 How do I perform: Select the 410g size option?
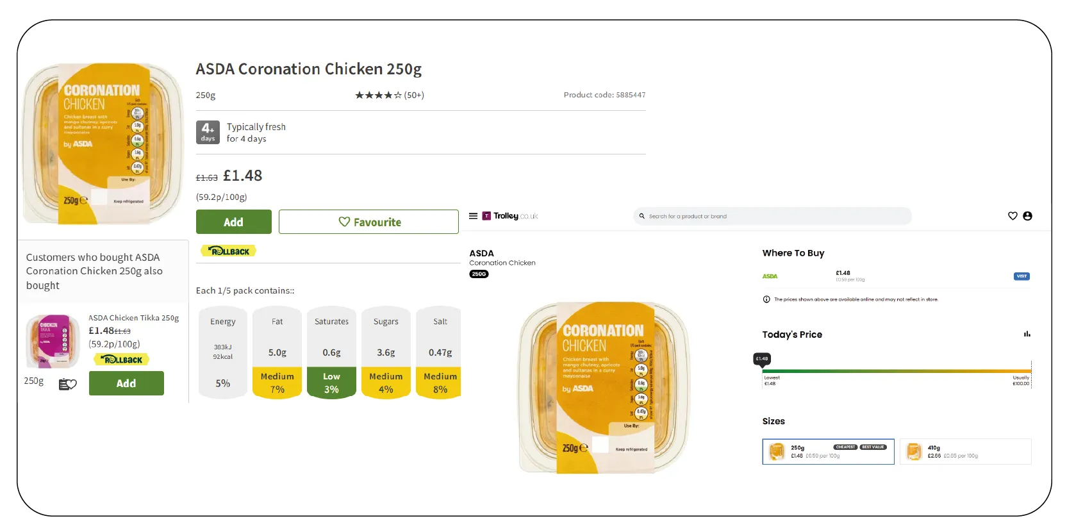click(x=966, y=451)
